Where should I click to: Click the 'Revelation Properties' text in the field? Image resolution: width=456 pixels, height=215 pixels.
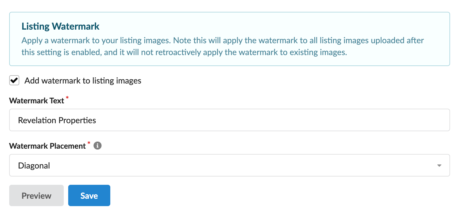57,120
